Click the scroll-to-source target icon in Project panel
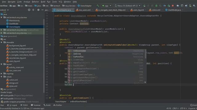The height and width of the screenshot is (110, 197). (x=29, y=10)
